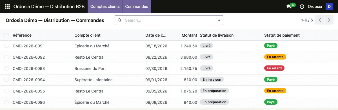338x110 pixels.
Task: Tick checkbox for CMD-2026-0095
Action: (6, 91)
